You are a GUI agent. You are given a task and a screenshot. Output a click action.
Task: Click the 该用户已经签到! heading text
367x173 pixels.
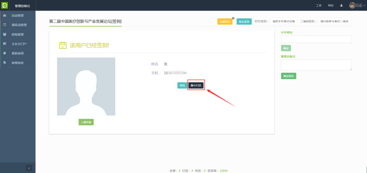click(x=89, y=45)
